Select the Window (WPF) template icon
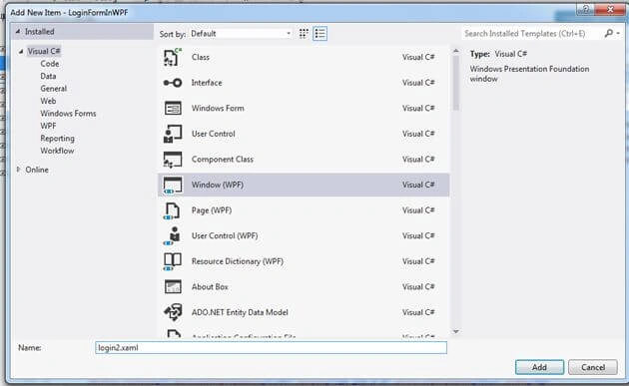This screenshot has width=629, height=386. coord(173,186)
